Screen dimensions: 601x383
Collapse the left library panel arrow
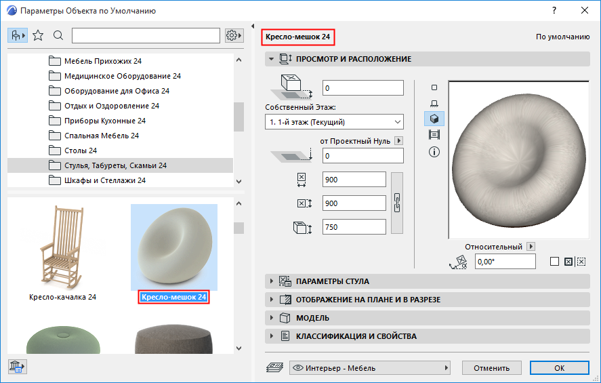click(x=253, y=26)
